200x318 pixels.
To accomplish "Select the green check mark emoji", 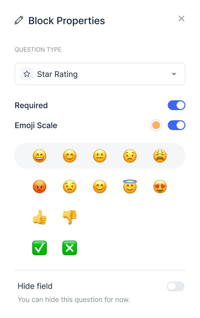I will click(x=39, y=248).
